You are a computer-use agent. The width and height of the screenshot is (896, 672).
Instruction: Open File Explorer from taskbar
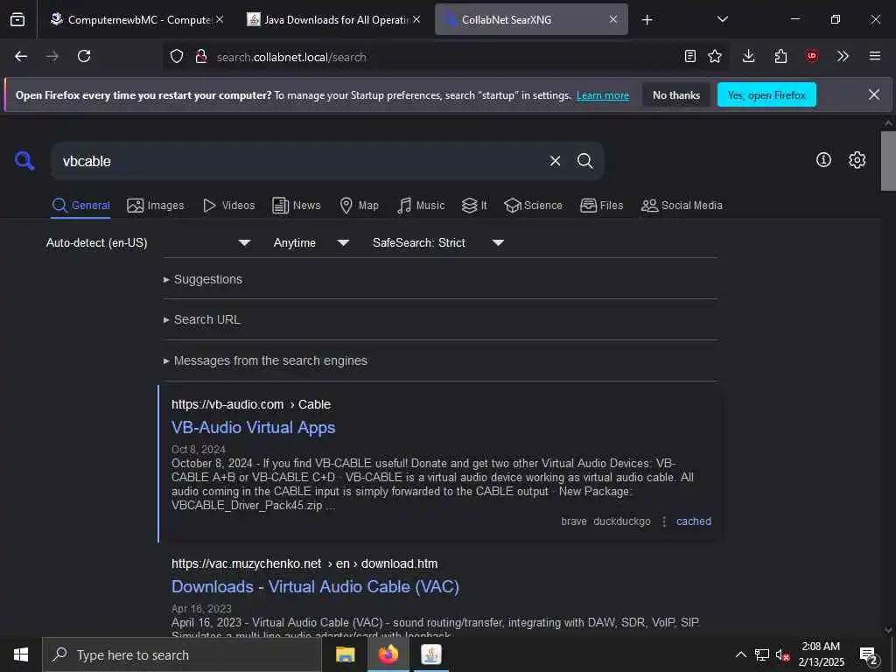[345, 654]
